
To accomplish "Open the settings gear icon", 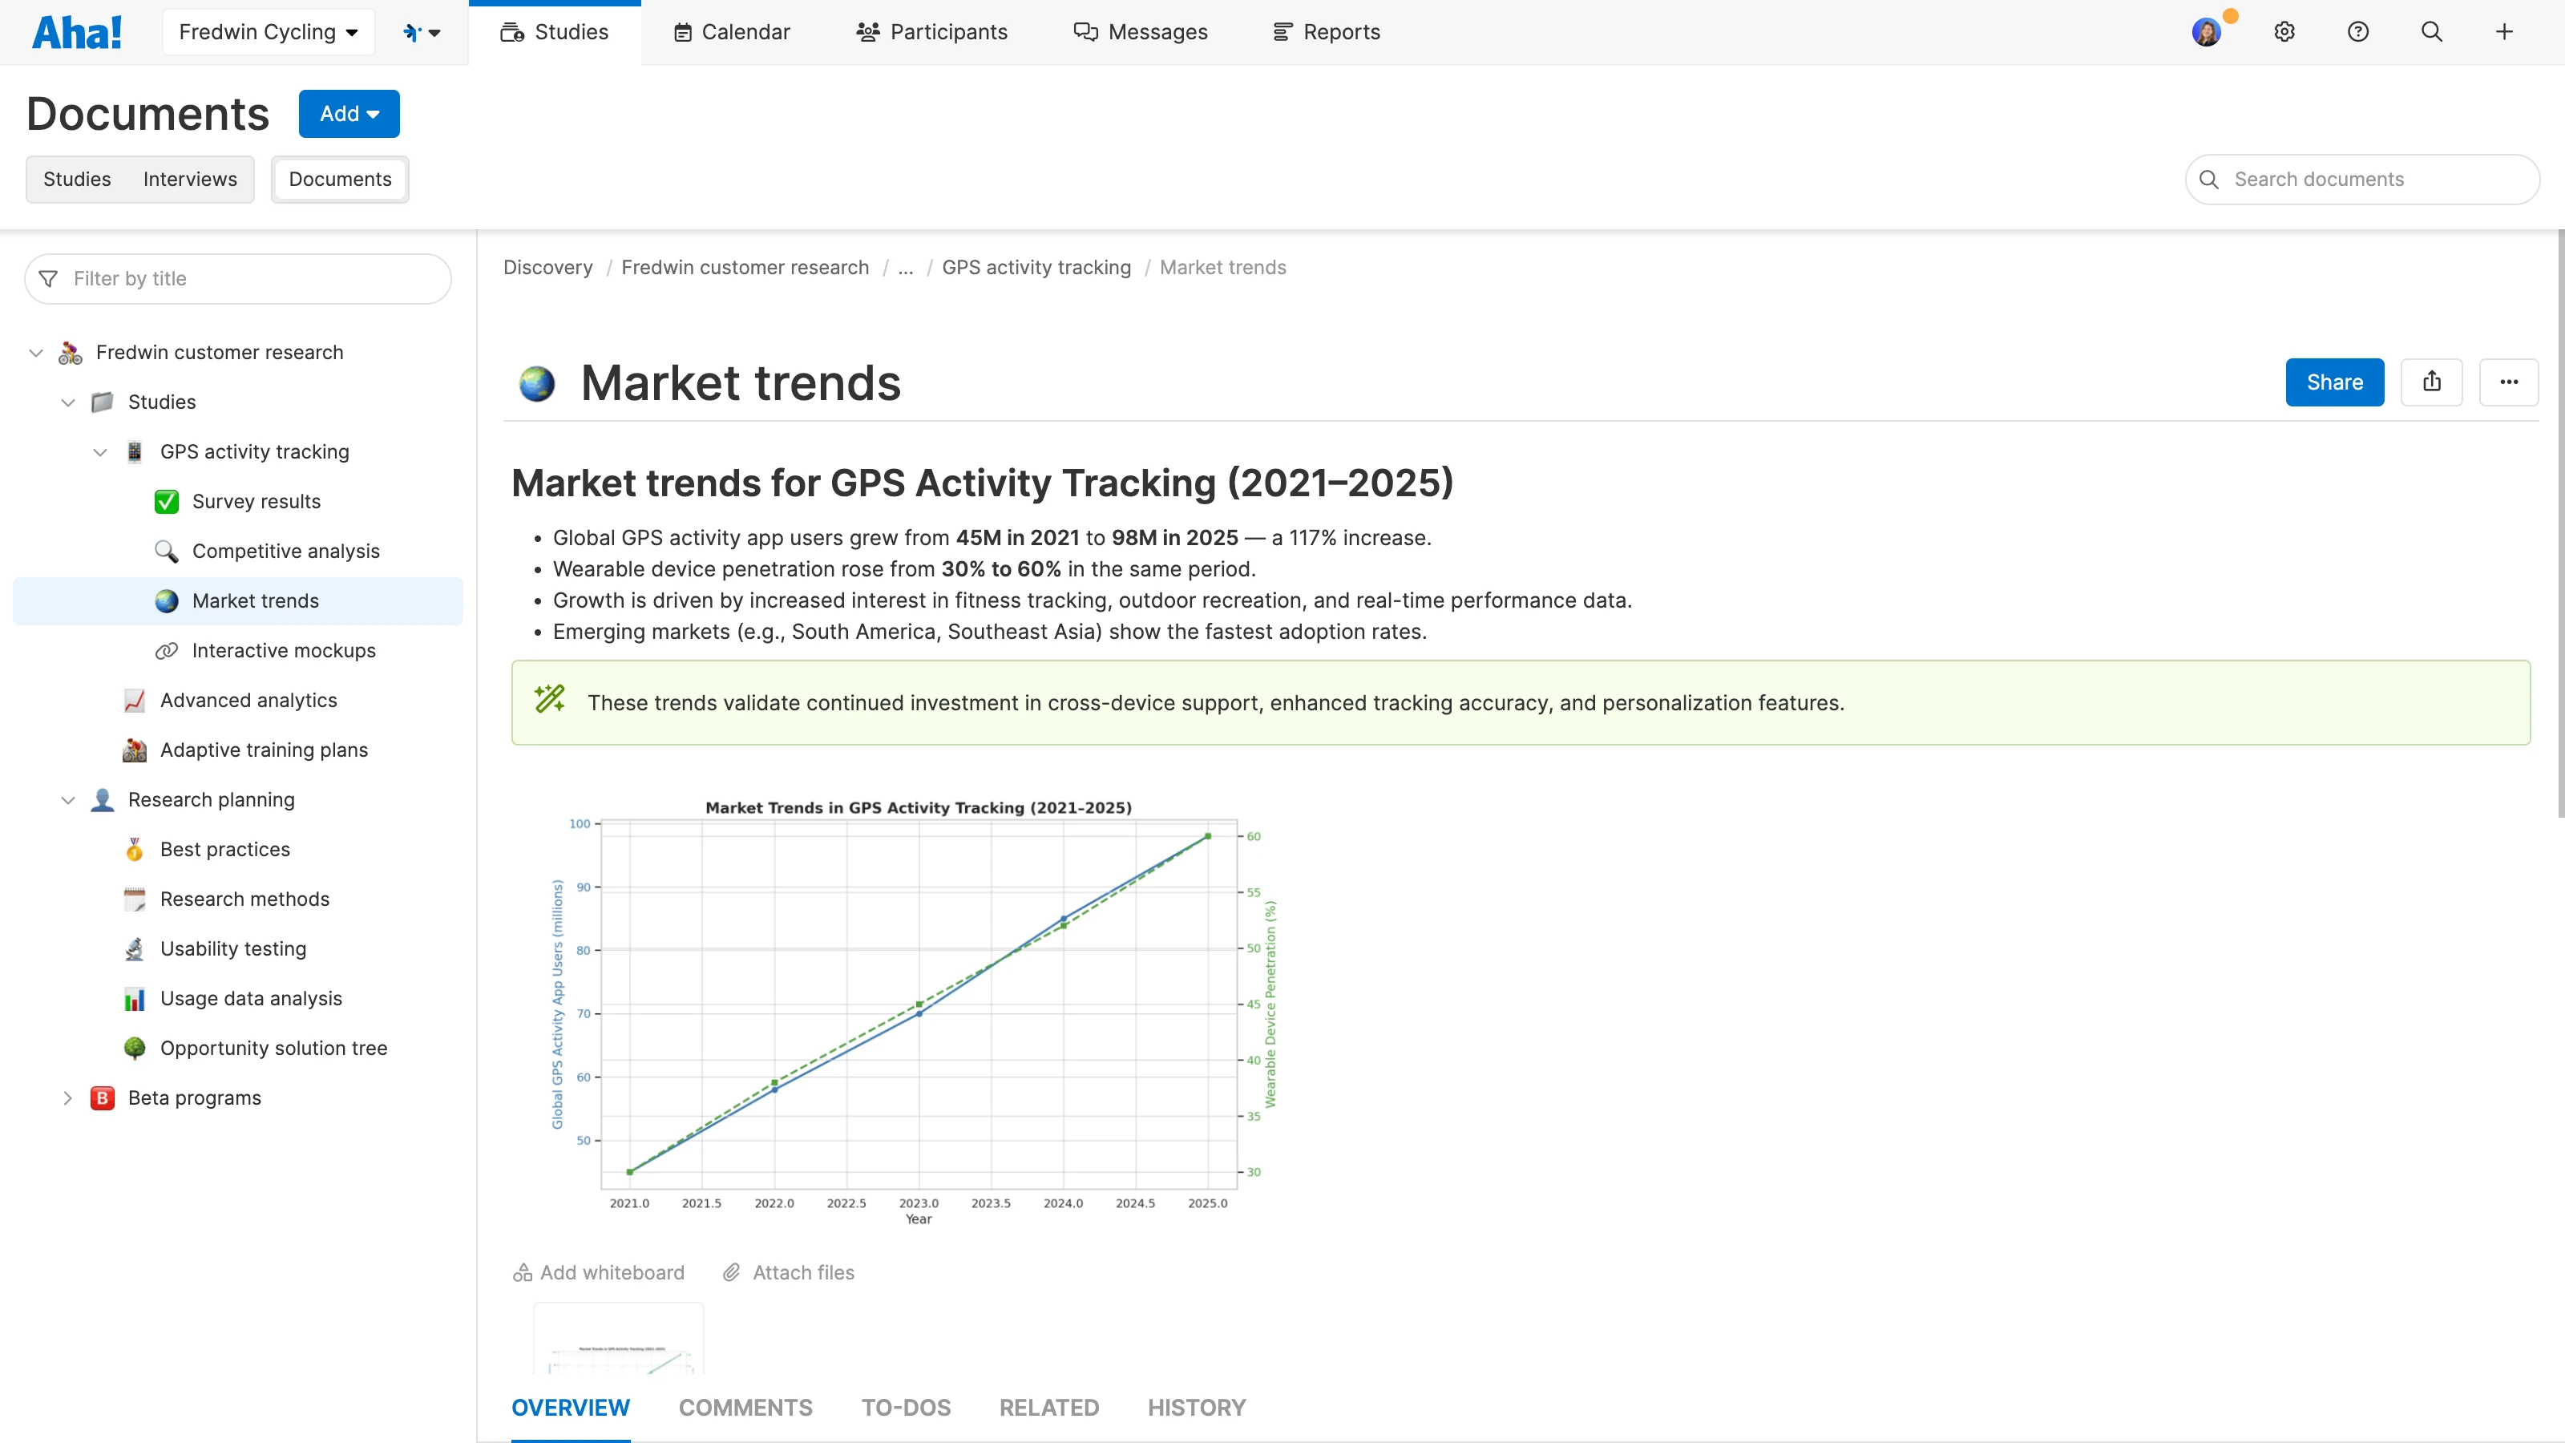I will pyautogui.click(x=2284, y=32).
